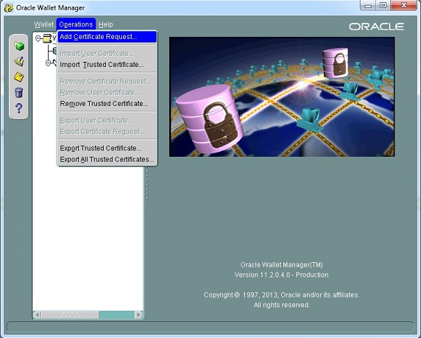
Task: Click the split pane divider dotted handle
Action: [147, 185]
